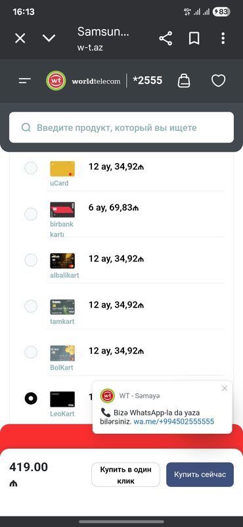Click the Купить в один клик button
This screenshot has height=527, width=243.
[x=125, y=474]
